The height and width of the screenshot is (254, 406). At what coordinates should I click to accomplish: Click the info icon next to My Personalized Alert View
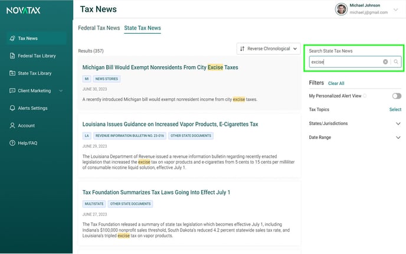pos(365,96)
